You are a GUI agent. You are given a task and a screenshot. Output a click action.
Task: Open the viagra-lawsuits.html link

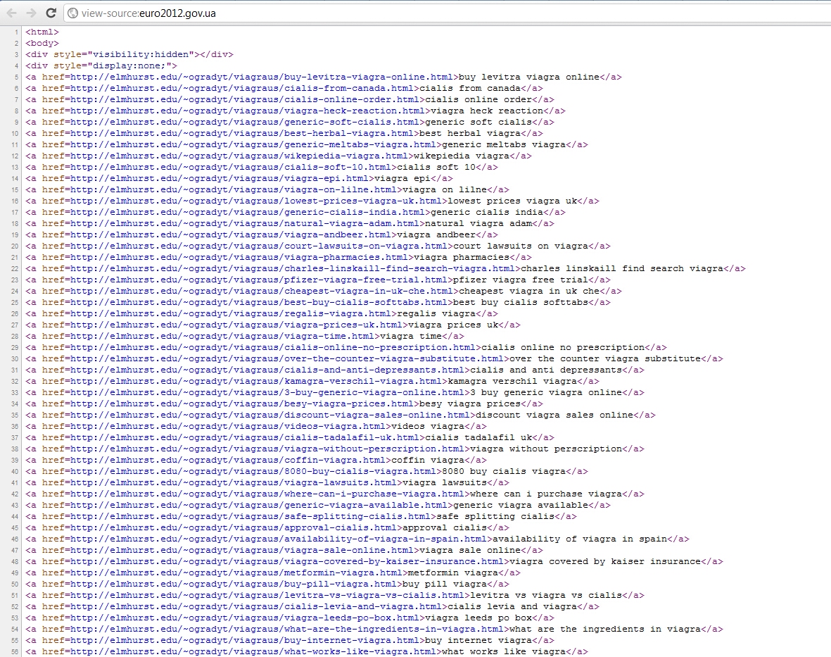pos(233,482)
